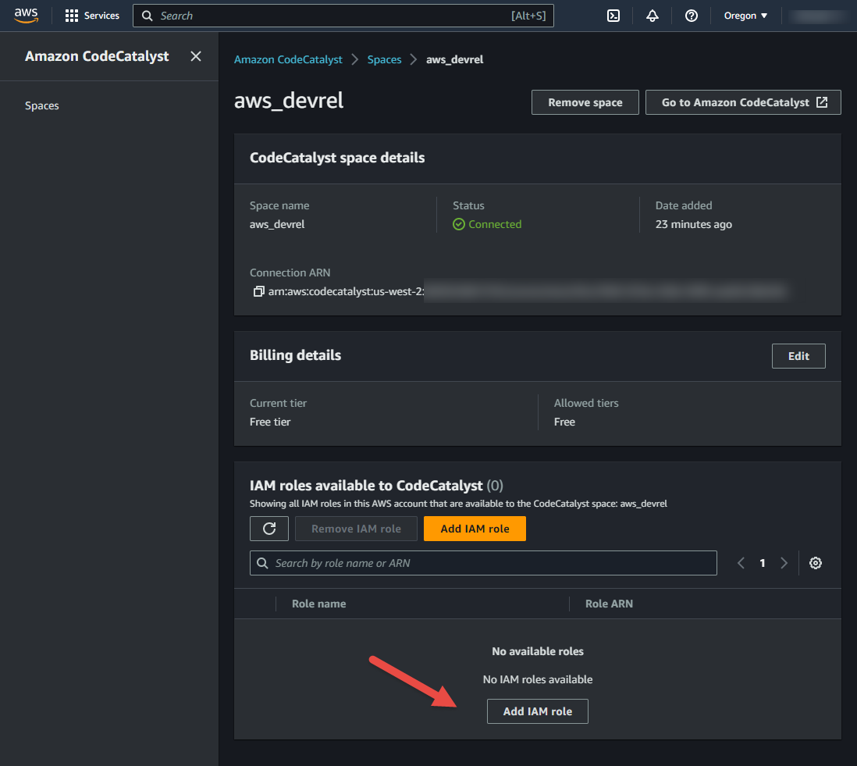Edit the Billing details
Image resolution: width=857 pixels, height=766 pixels.
pos(798,356)
